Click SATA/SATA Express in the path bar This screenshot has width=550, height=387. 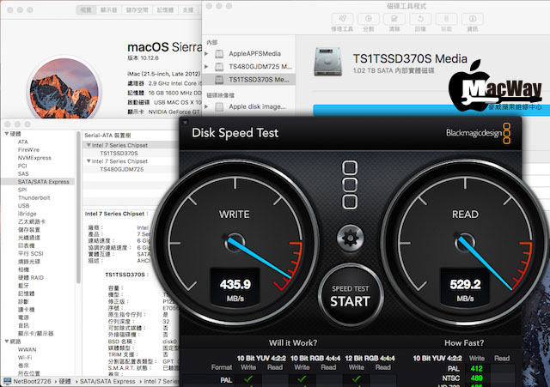pos(107,381)
